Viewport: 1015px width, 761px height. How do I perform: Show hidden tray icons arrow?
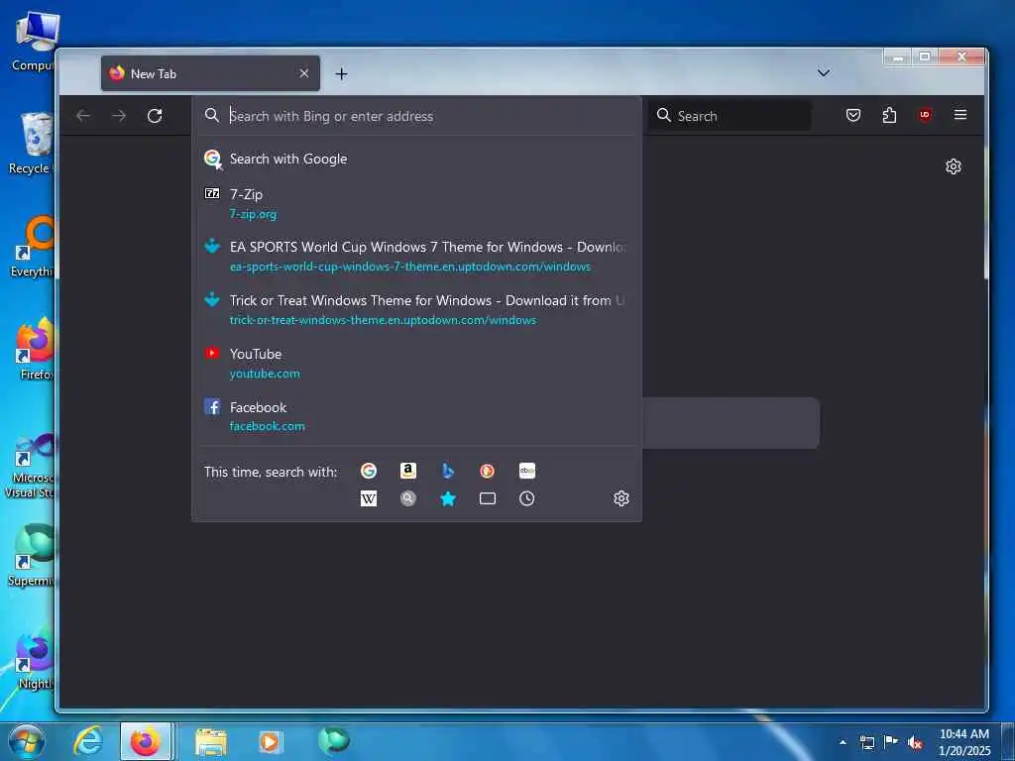(843, 742)
